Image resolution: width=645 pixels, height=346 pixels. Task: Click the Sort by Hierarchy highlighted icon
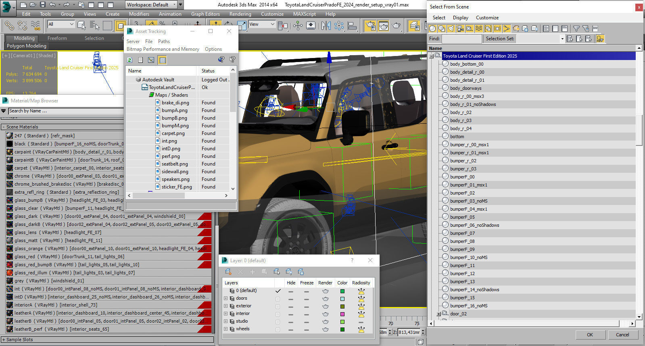tap(600, 39)
